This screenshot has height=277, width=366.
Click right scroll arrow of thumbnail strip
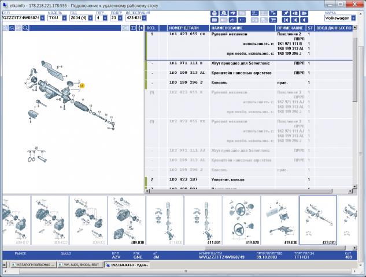[x=355, y=248]
